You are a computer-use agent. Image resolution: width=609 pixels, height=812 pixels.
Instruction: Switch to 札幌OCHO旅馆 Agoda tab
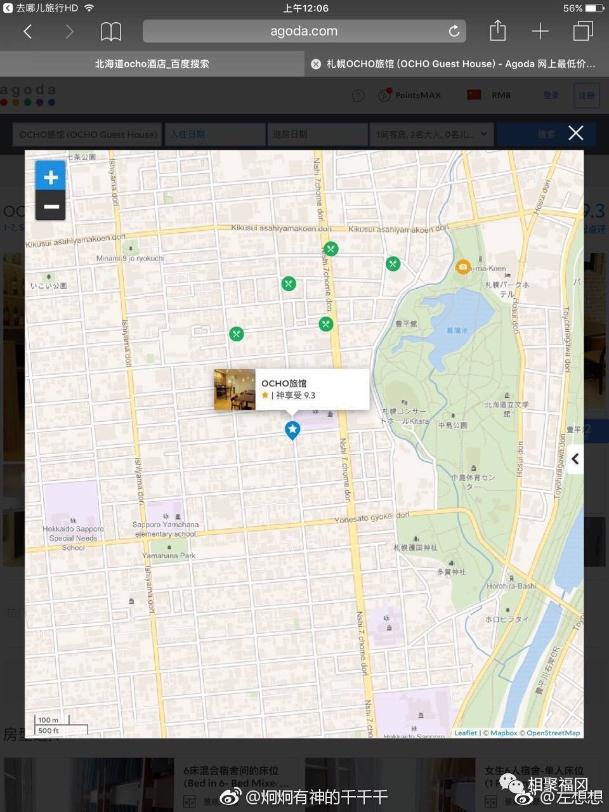tap(461, 64)
